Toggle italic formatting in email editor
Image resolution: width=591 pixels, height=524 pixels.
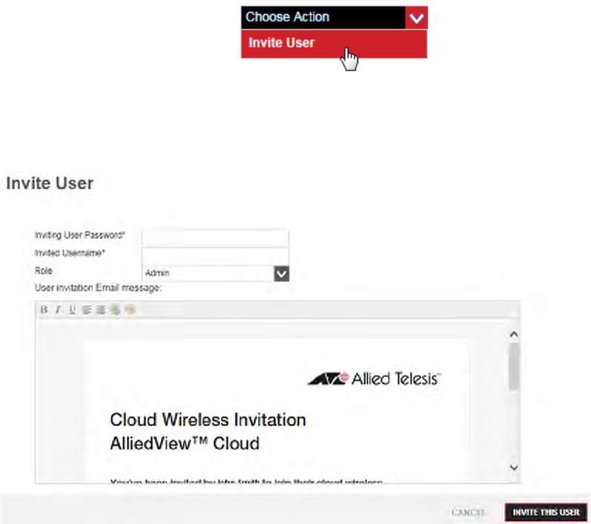[58, 310]
